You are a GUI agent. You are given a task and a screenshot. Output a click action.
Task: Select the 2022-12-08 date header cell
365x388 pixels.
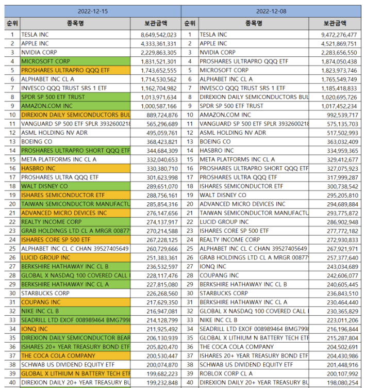[271, 11]
